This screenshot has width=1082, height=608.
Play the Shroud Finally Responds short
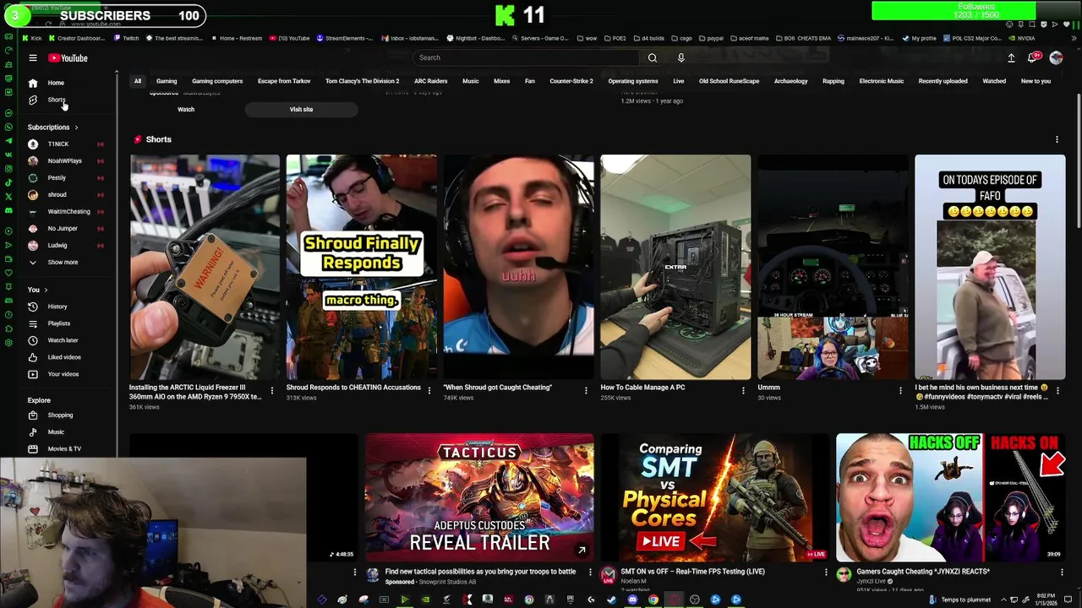click(361, 267)
